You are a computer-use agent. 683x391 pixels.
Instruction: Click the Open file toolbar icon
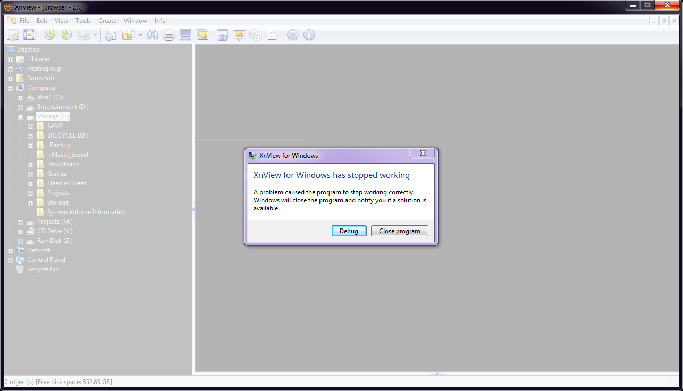point(13,35)
